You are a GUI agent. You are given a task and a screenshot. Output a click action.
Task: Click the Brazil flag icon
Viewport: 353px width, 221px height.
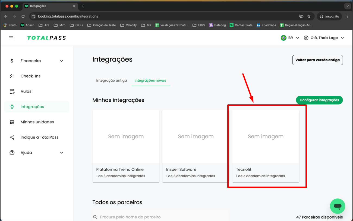tap(283, 38)
